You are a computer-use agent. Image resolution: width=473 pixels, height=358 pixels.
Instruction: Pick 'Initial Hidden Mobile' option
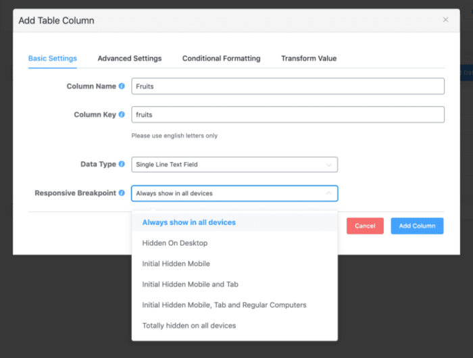pos(176,263)
